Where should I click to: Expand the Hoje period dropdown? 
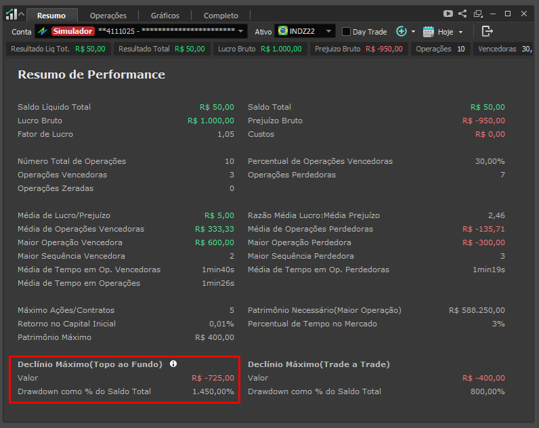click(x=461, y=32)
